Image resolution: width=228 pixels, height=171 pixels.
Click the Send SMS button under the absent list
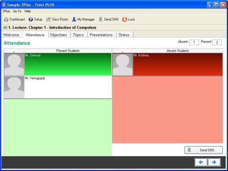[x=204, y=150]
